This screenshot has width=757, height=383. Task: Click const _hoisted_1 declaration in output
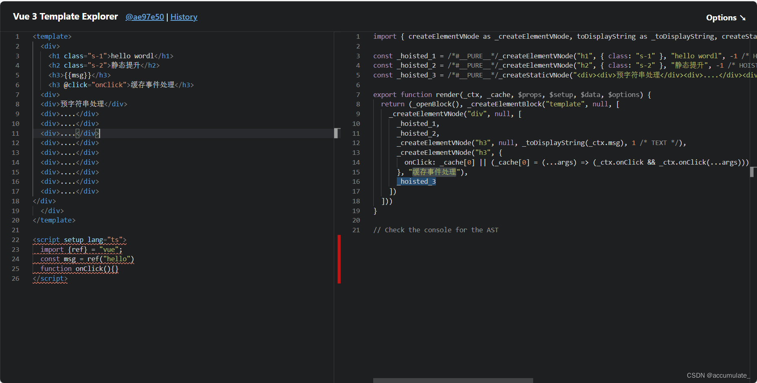[565, 56]
